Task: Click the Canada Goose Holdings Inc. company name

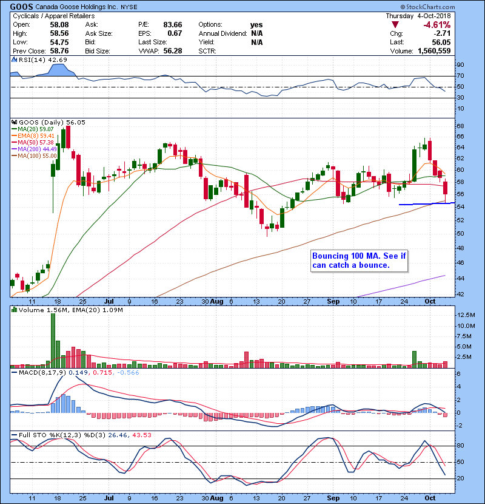Action: coord(76,7)
